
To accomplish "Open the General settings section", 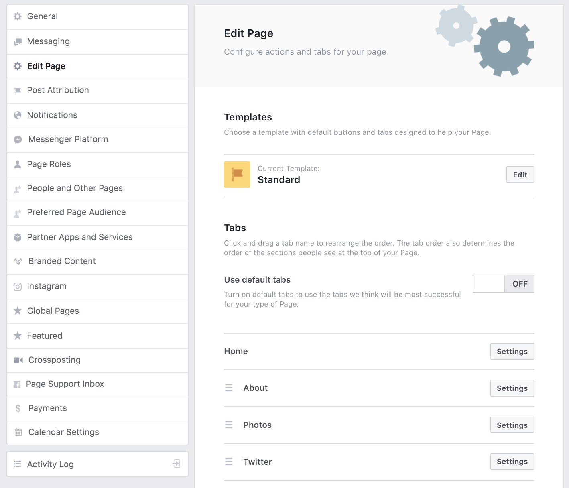I will (x=43, y=16).
